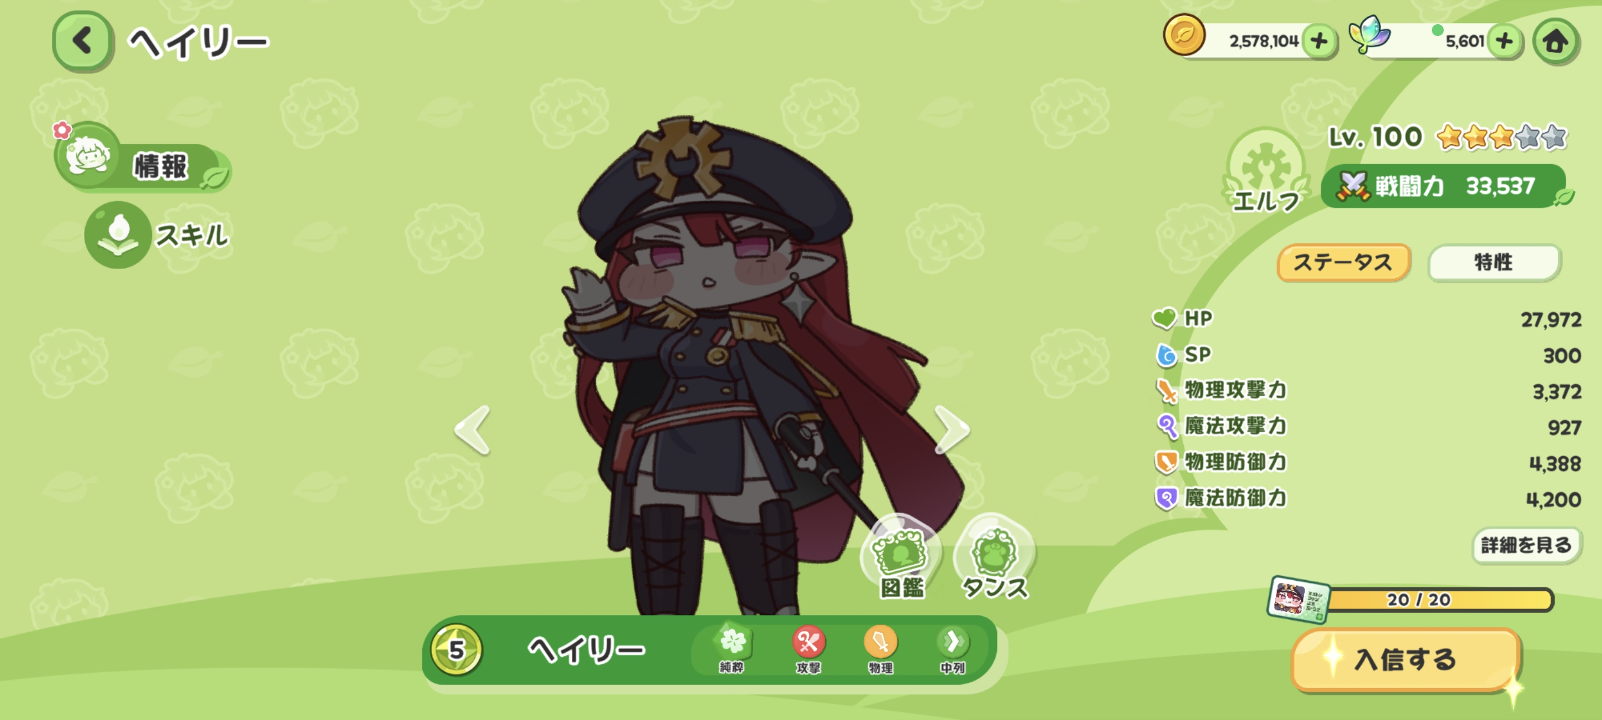
Task: Tap the エルフ race emblem
Action: click(x=1266, y=170)
